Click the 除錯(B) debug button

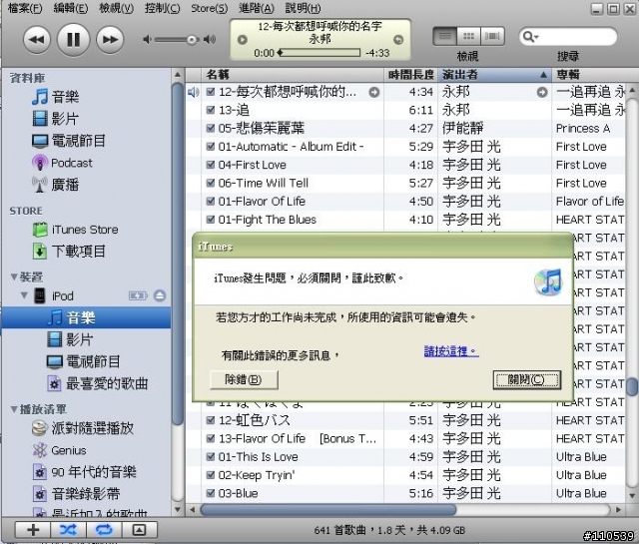[x=244, y=379]
